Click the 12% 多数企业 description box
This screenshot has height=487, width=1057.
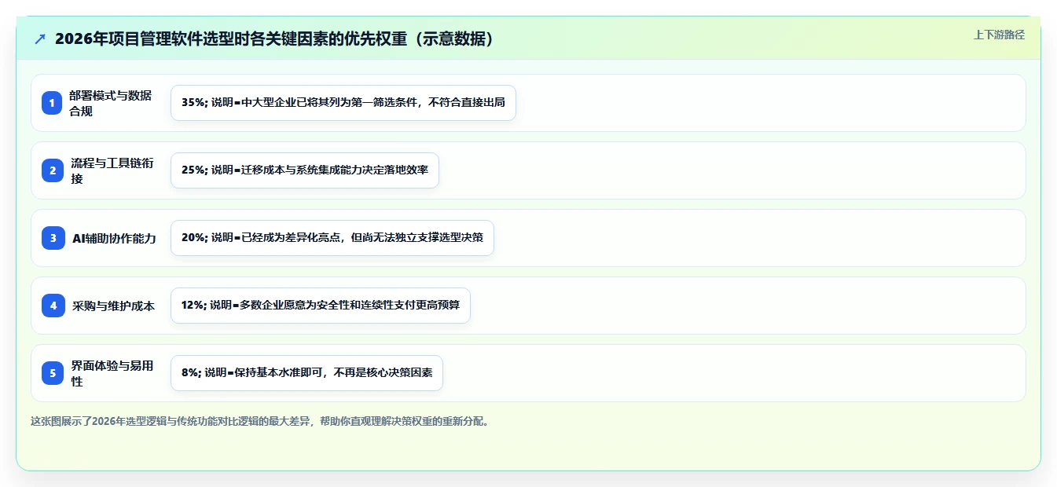click(321, 306)
